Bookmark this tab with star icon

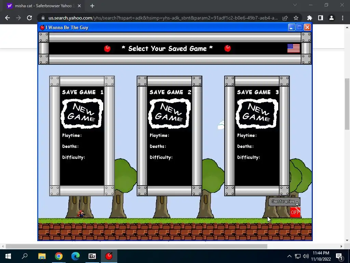(296, 18)
